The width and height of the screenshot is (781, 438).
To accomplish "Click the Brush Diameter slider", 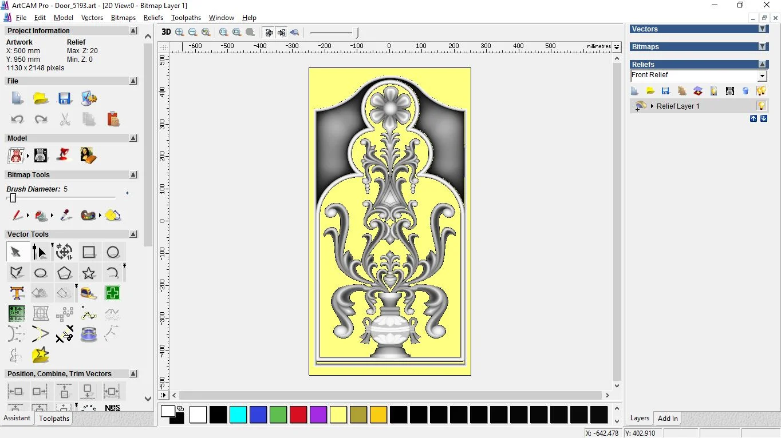I will [x=13, y=198].
